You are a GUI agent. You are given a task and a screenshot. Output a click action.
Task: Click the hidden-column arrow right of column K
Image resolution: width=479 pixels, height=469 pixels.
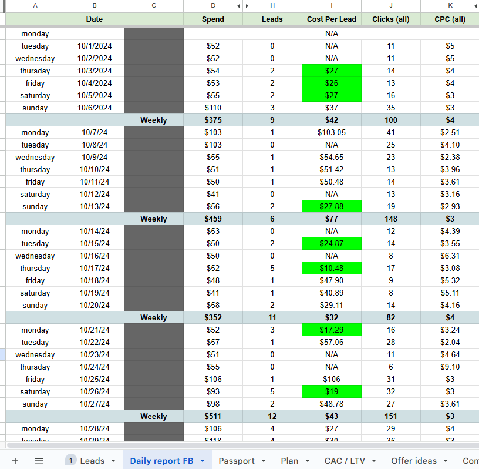click(475, 6)
